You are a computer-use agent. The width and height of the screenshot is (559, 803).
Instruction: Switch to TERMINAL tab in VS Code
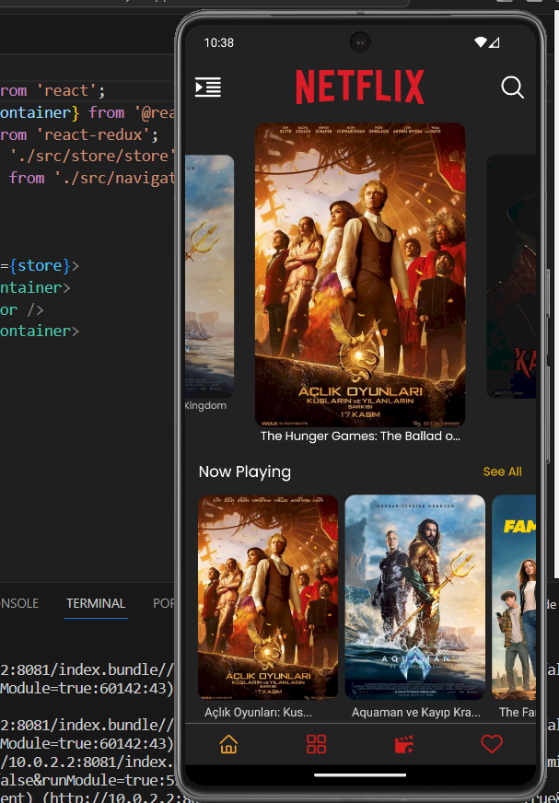point(96,603)
